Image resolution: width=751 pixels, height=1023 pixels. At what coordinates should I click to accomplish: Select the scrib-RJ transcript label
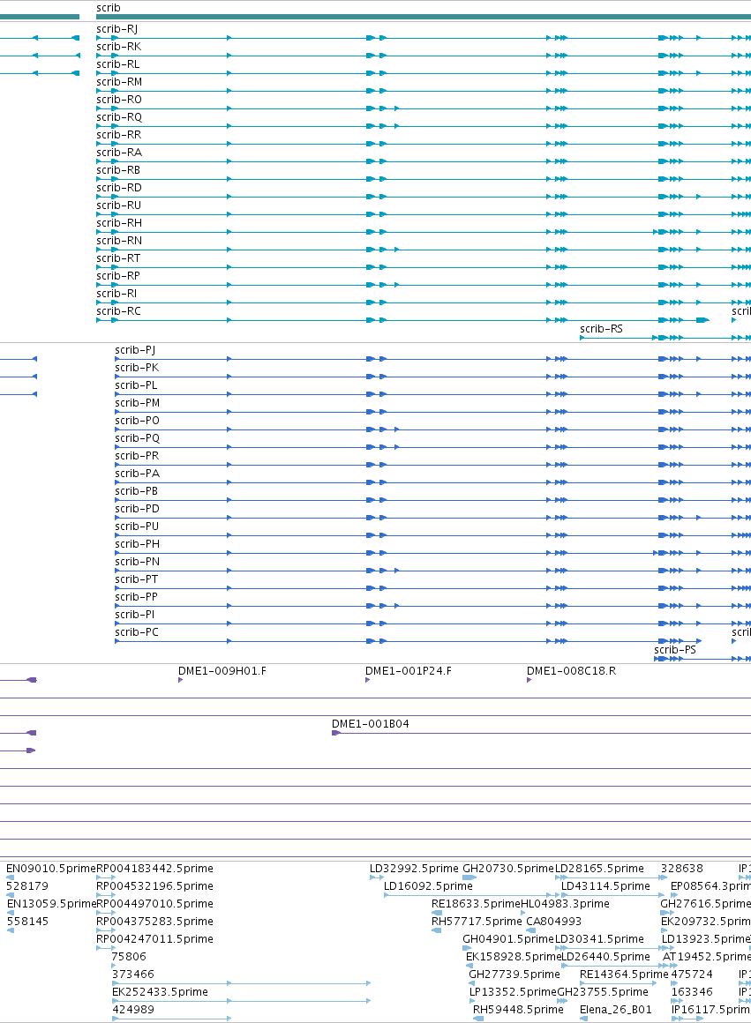[x=116, y=29]
